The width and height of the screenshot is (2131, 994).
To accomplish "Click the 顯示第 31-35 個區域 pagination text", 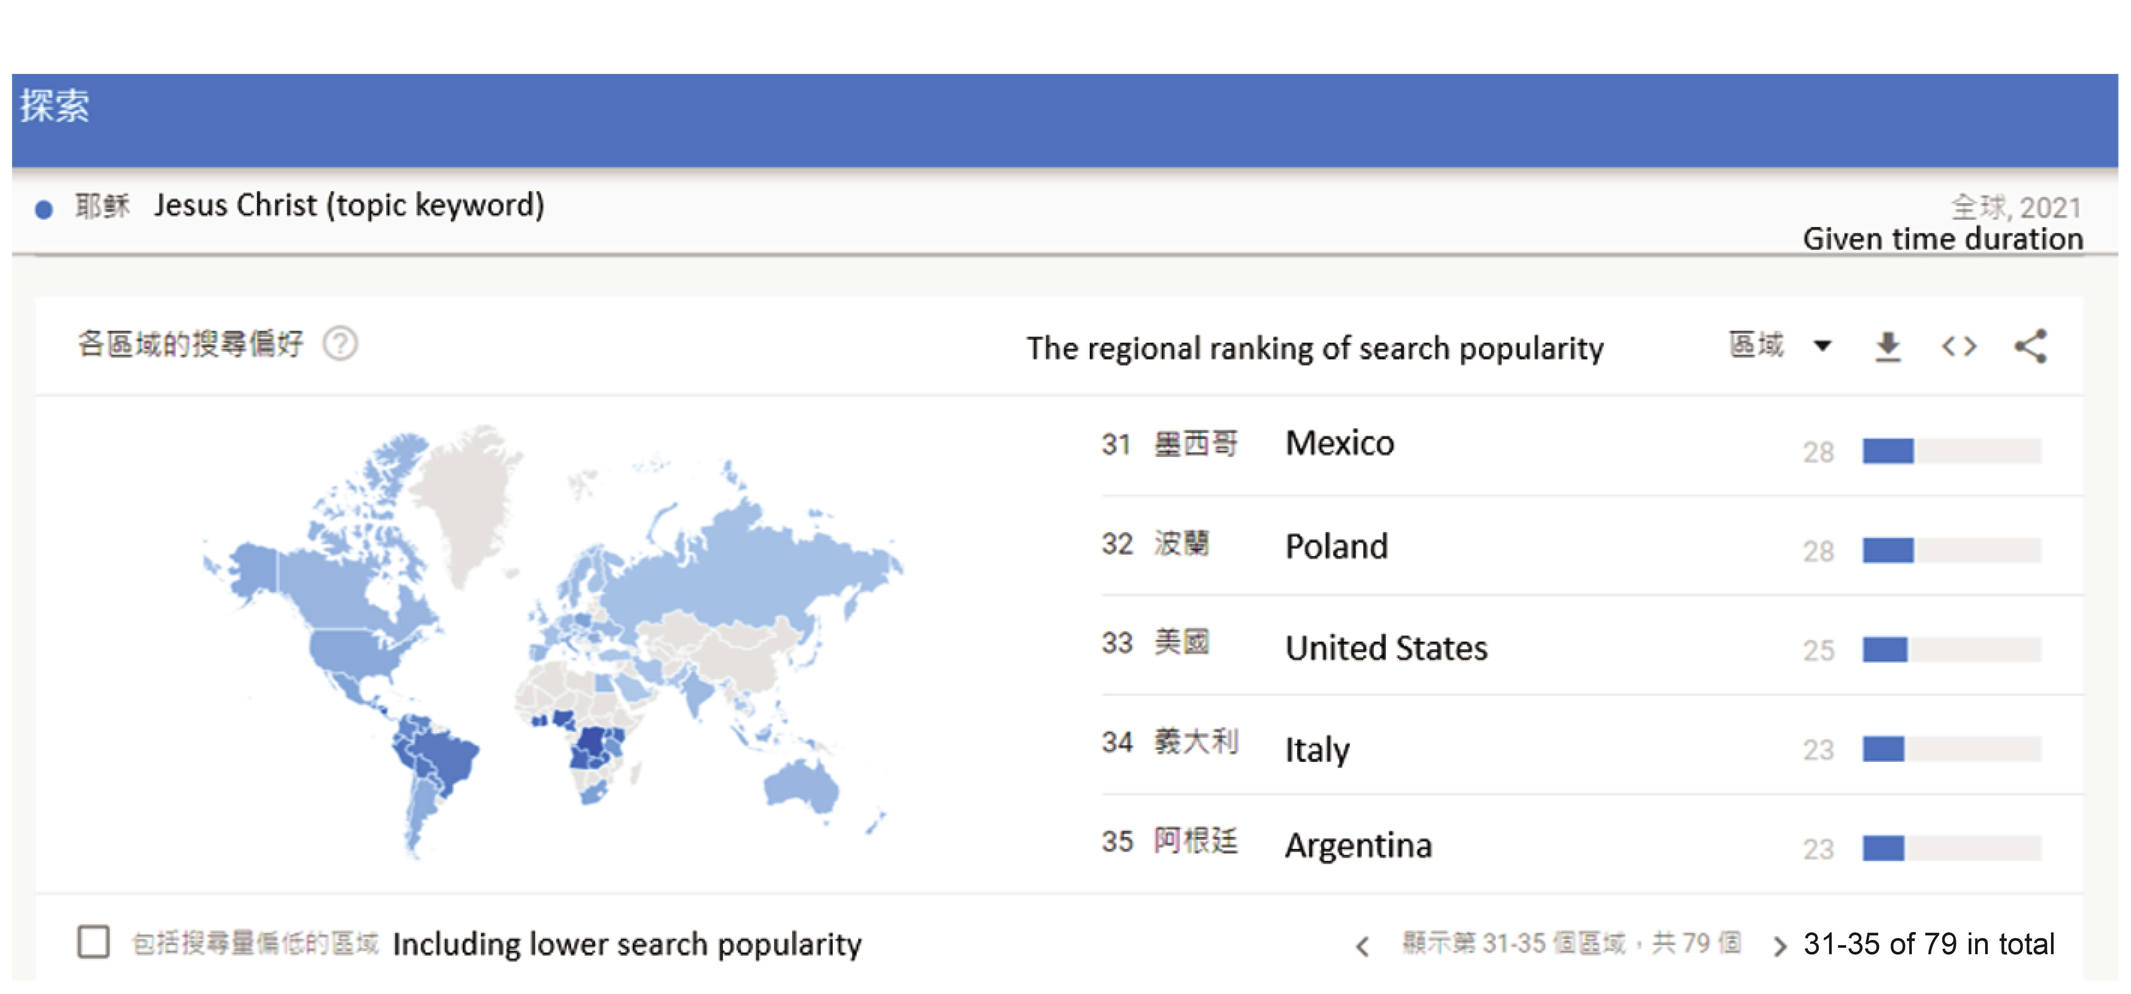I will click(1572, 943).
